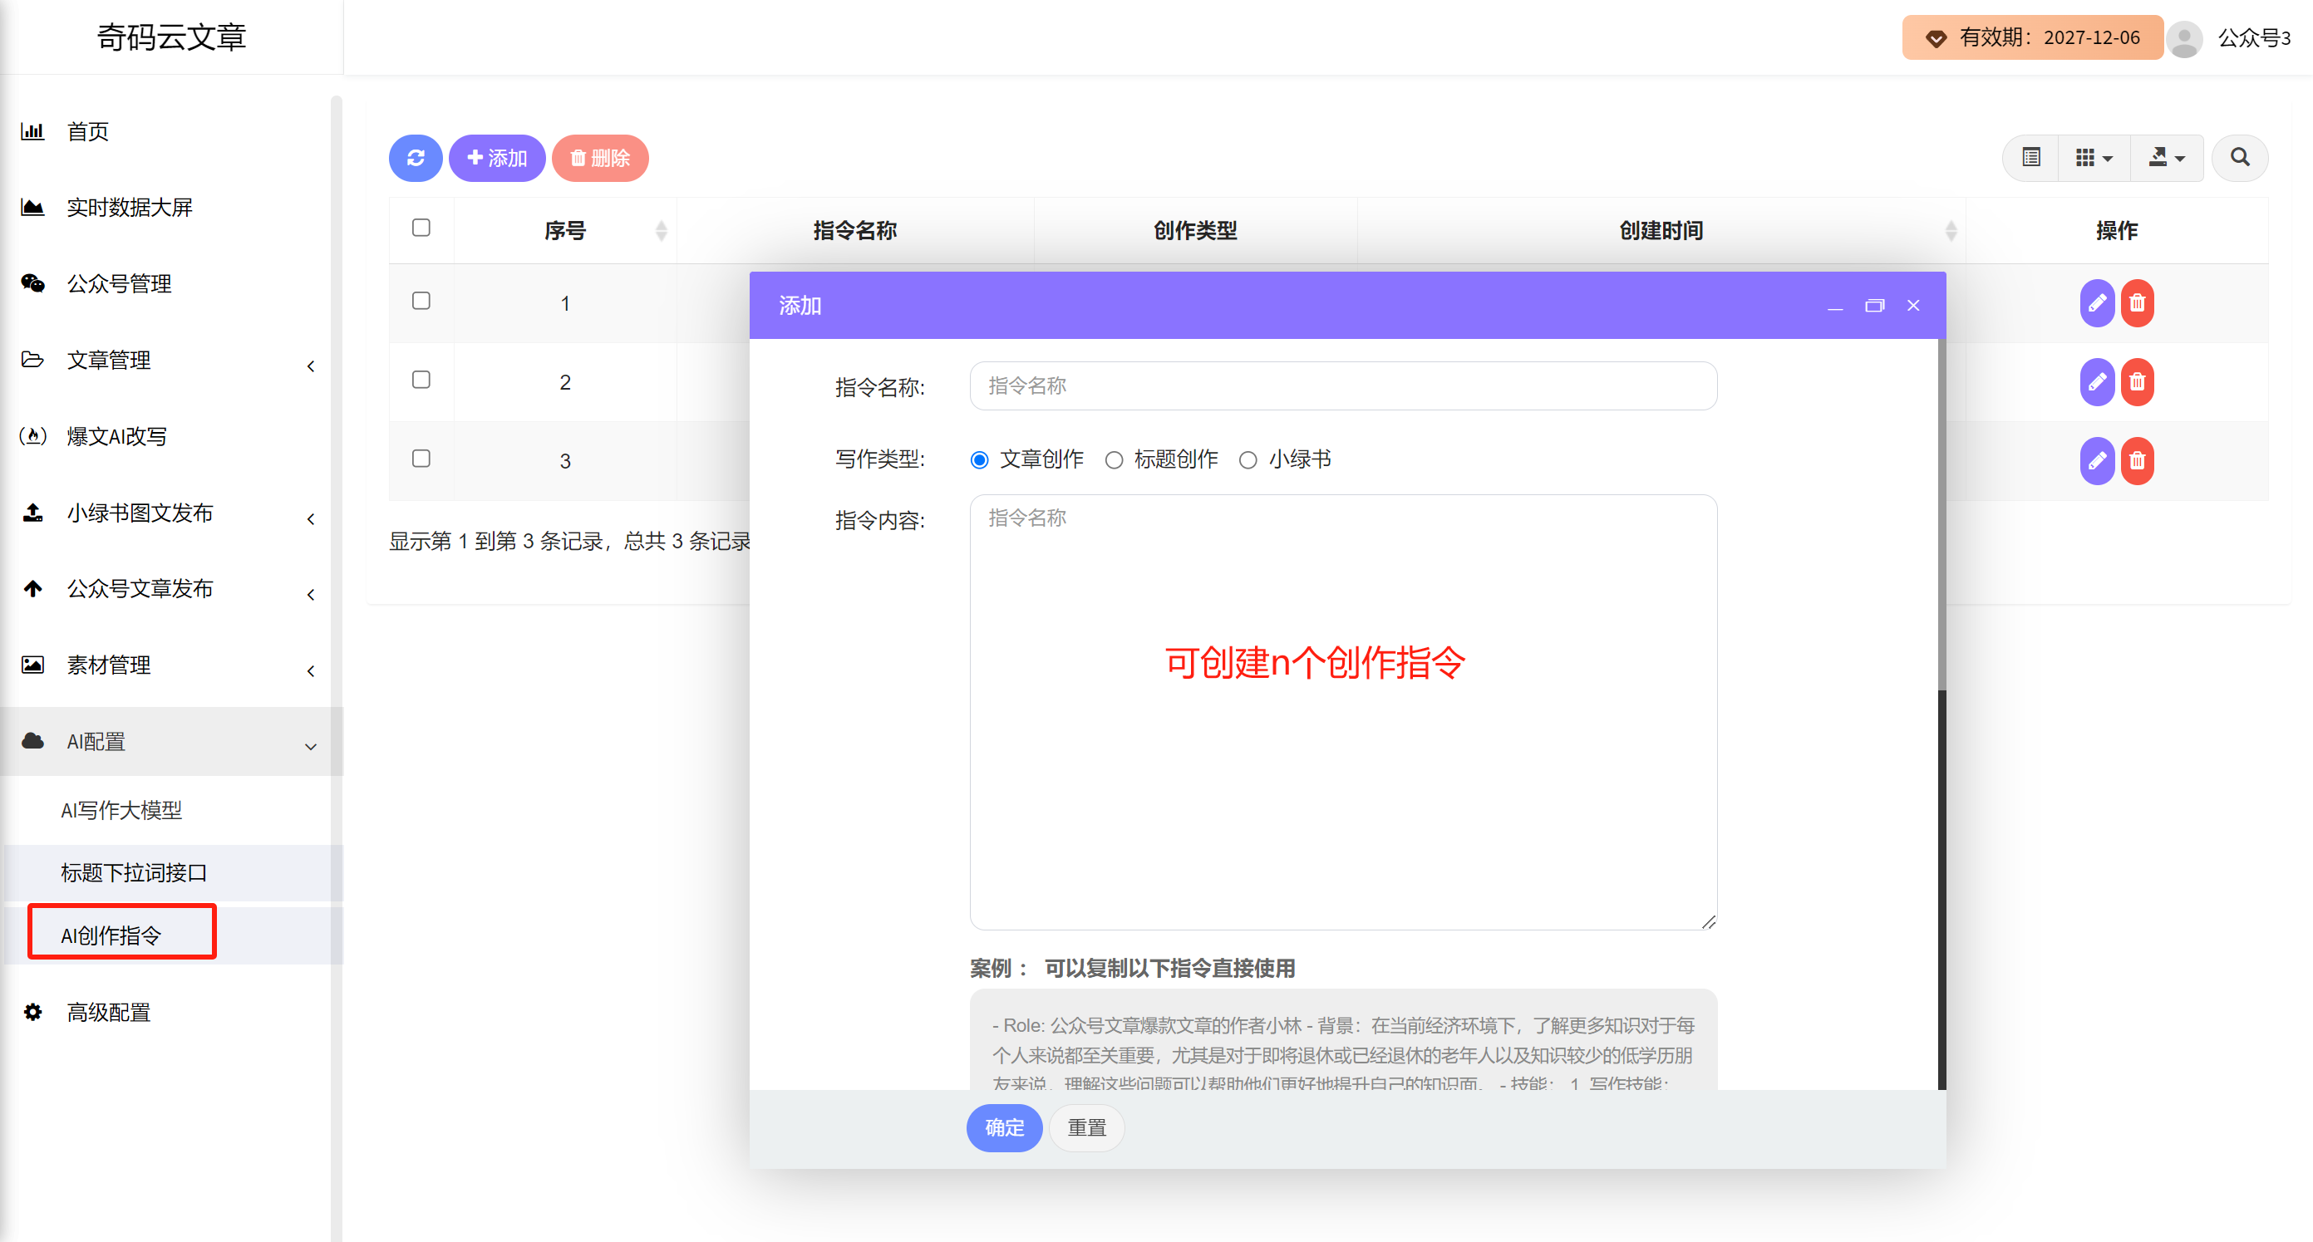
Task: Click the 确定 button in dialog
Action: click(x=1004, y=1127)
